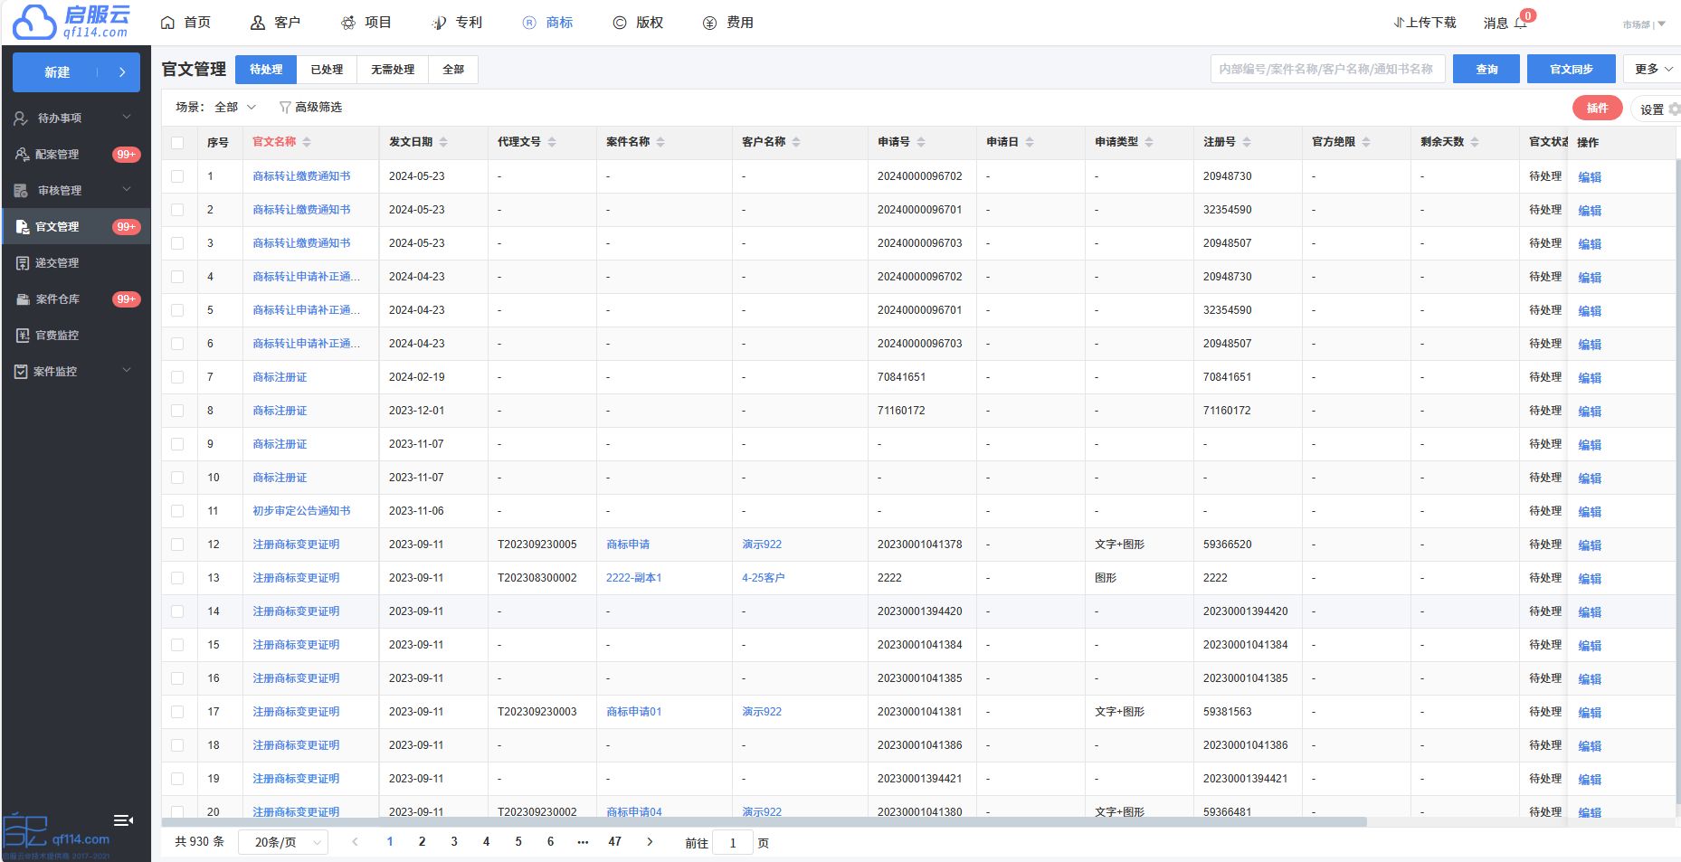This screenshot has height=862, width=1681.
Task: Click the 上传下载 upload/download icon
Action: pos(1399,23)
